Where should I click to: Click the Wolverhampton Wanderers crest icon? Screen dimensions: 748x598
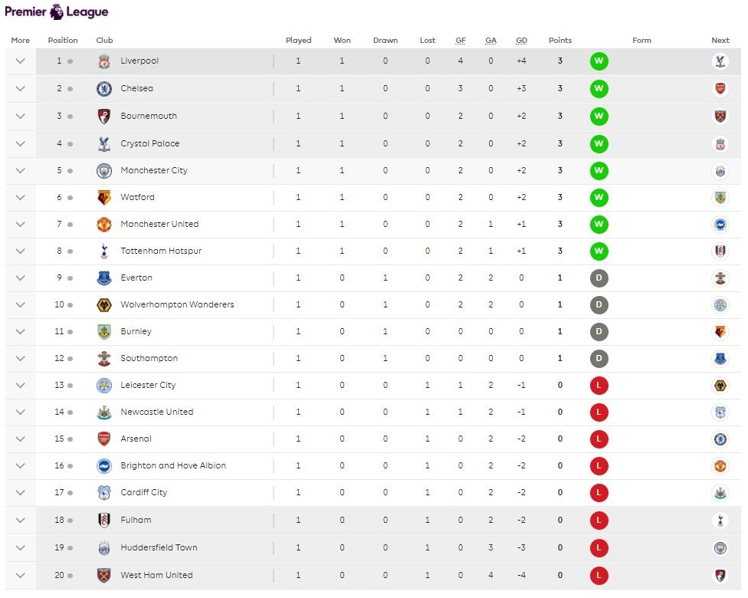coord(104,305)
